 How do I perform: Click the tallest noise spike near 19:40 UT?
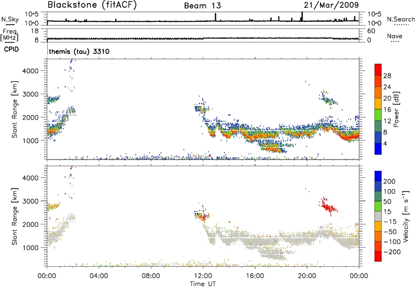(302, 16)
